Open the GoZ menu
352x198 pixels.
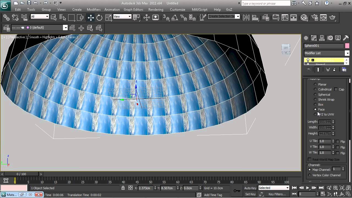coord(229,9)
